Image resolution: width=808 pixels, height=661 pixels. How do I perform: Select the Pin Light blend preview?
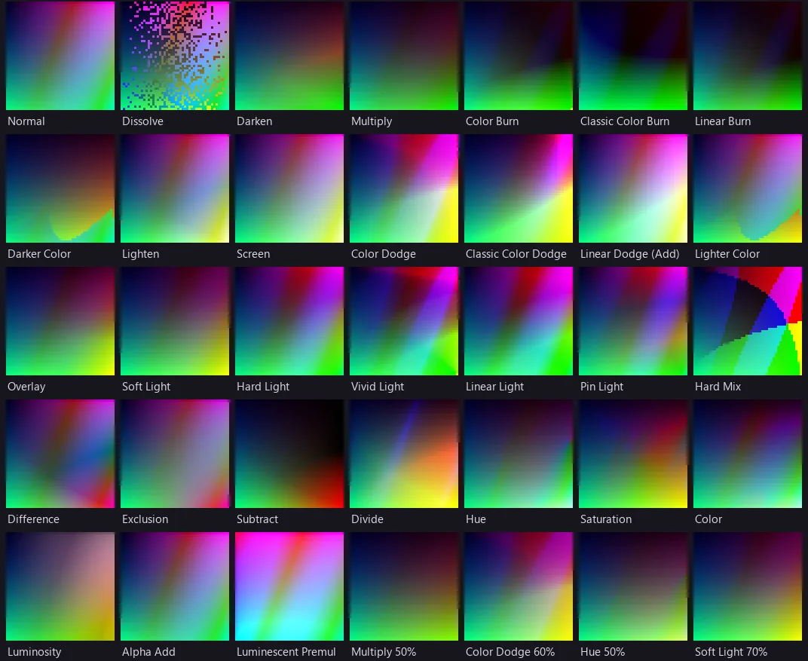(633, 321)
